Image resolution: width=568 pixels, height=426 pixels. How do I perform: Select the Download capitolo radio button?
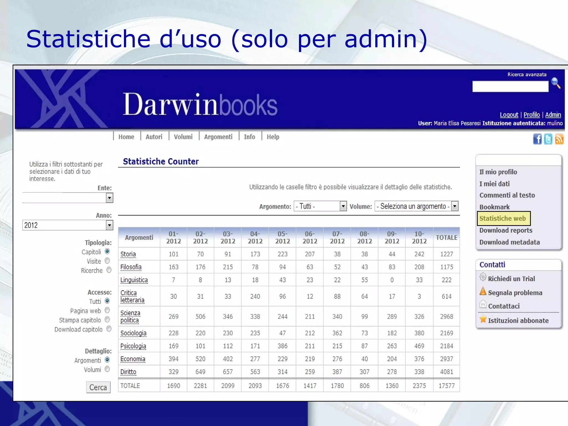(x=109, y=329)
